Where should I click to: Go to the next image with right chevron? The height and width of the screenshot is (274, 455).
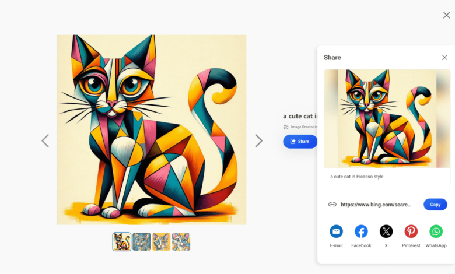(258, 140)
